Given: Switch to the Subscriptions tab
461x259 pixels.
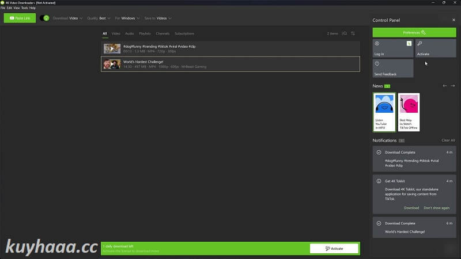Looking at the screenshot, I should [184, 33].
